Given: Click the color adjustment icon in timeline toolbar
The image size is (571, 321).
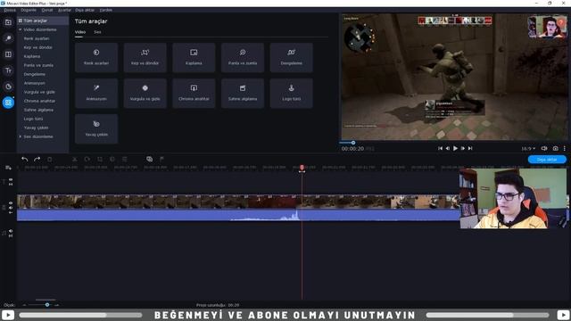Looking at the screenshot, I should (x=112, y=159).
